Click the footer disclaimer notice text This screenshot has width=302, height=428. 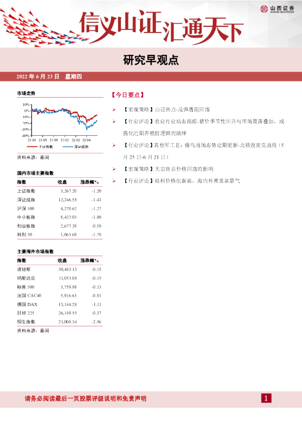click(x=86, y=399)
